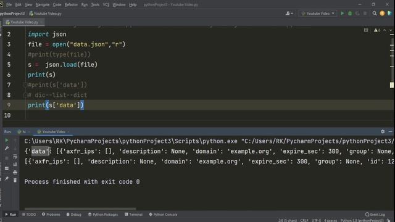This screenshot has height=222, width=395.
Task: Open Run panel gear settings
Action: pos(383,131)
